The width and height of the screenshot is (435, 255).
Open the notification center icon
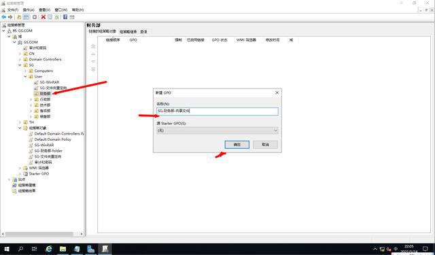[x=425, y=249]
